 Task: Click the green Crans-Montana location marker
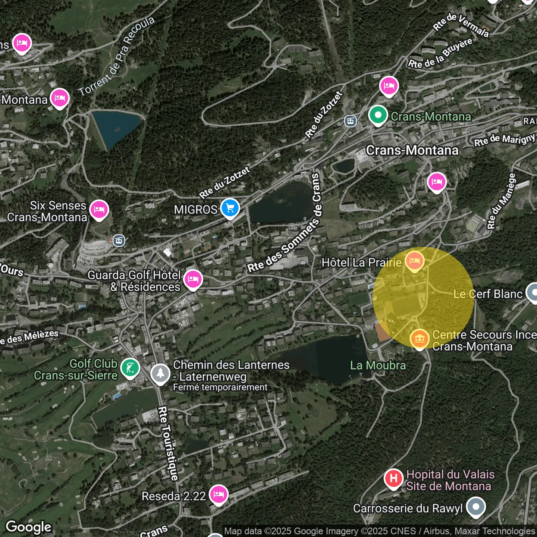[x=378, y=115]
